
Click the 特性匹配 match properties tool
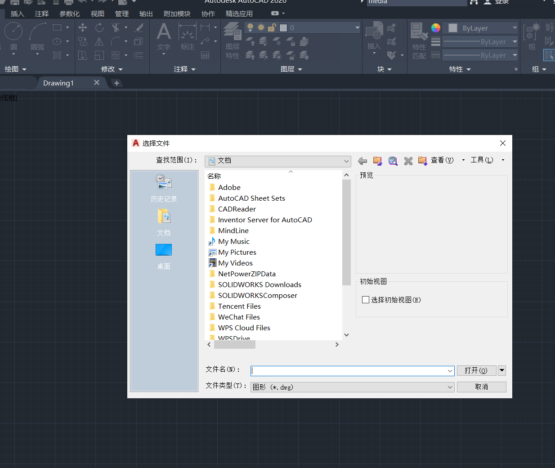tap(419, 40)
